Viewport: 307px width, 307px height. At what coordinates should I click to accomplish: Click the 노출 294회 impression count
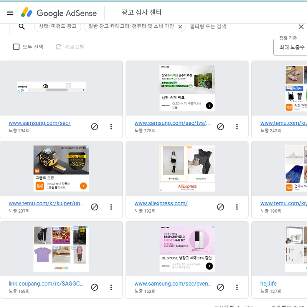tap(19, 130)
